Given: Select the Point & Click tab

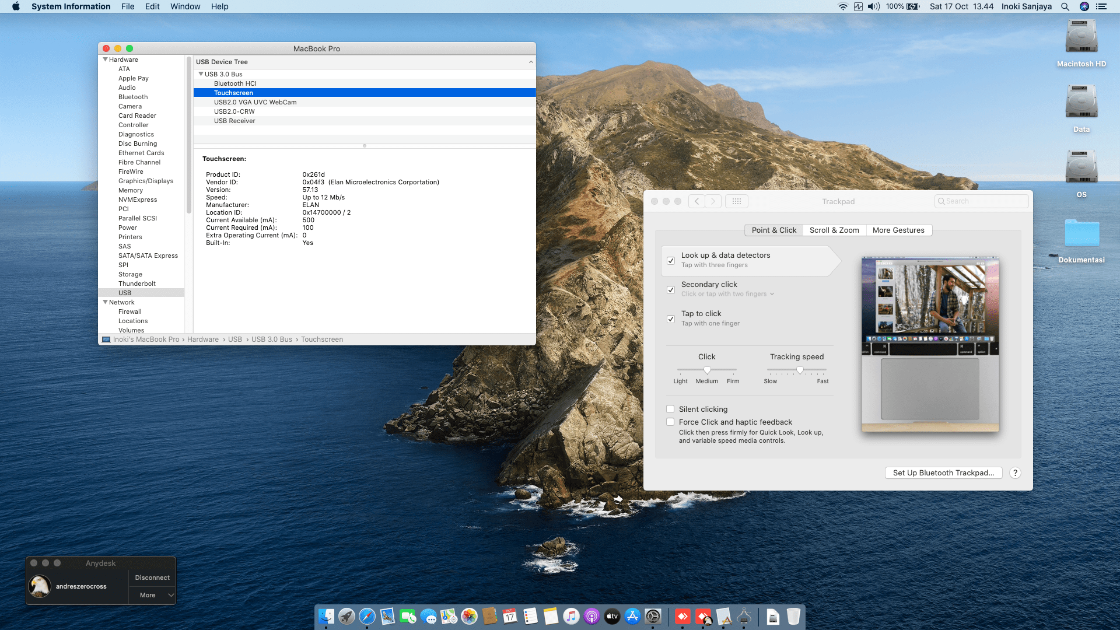Looking at the screenshot, I should point(774,230).
